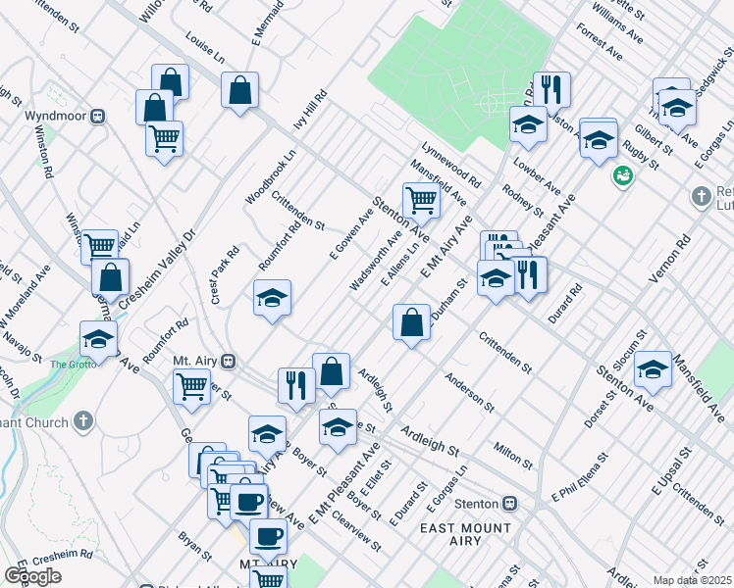The image size is (734, 588).
Task: Click the Map data ©2025 attribution
Action: 693,580
